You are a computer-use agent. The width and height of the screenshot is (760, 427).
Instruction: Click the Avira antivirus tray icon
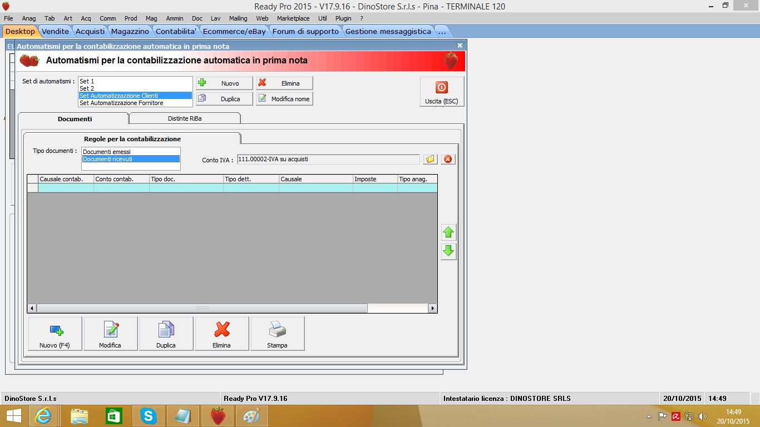[676, 416]
